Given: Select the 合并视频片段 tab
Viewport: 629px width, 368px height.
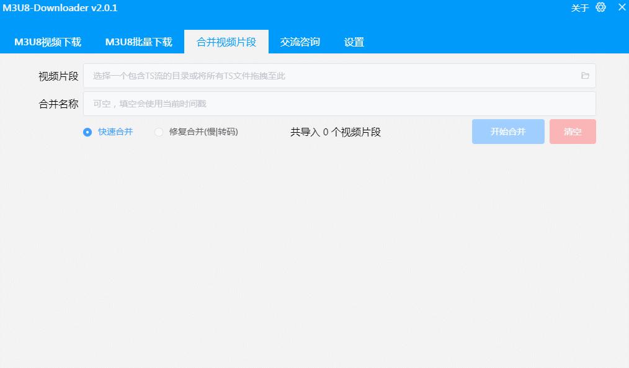Looking at the screenshot, I should click(226, 42).
